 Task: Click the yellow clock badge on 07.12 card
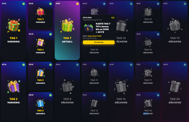(x=77, y=4)
